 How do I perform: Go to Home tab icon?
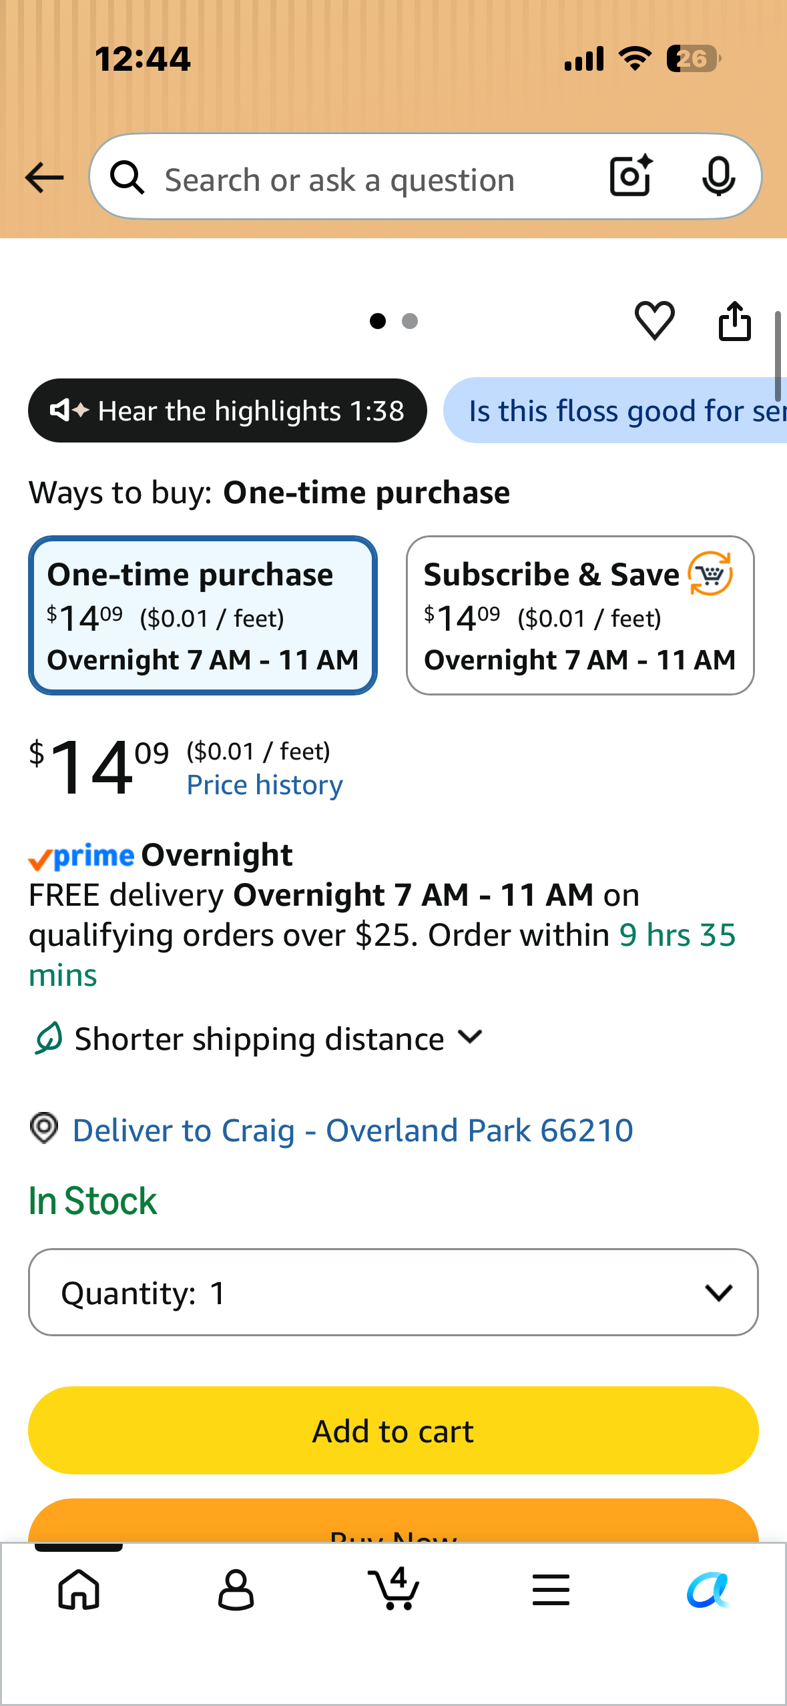[79, 1589]
